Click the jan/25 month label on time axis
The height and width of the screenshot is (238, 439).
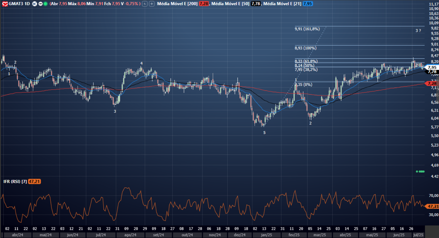[266, 235]
